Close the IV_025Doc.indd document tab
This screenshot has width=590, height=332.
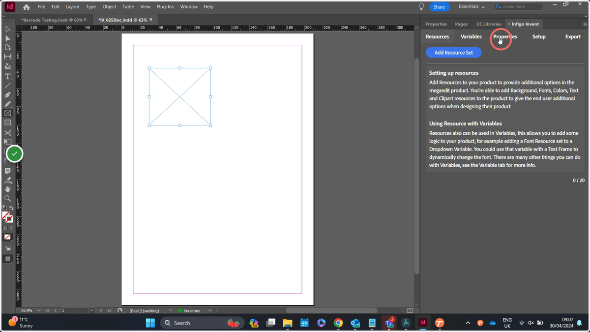(151, 20)
